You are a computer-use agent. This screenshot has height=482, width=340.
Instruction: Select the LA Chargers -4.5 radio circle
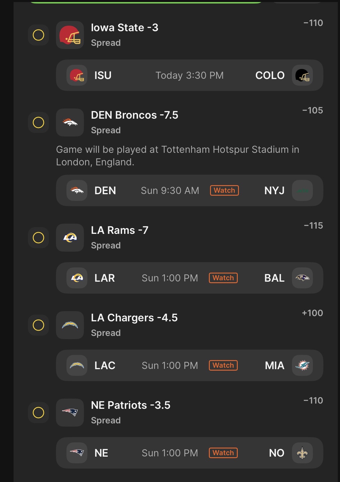click(x=38, y=325)
